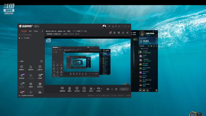The height and width of the screenshot is (116, 206).
Task: Edit the game category tag with the pencil
Action: point(60,34)
